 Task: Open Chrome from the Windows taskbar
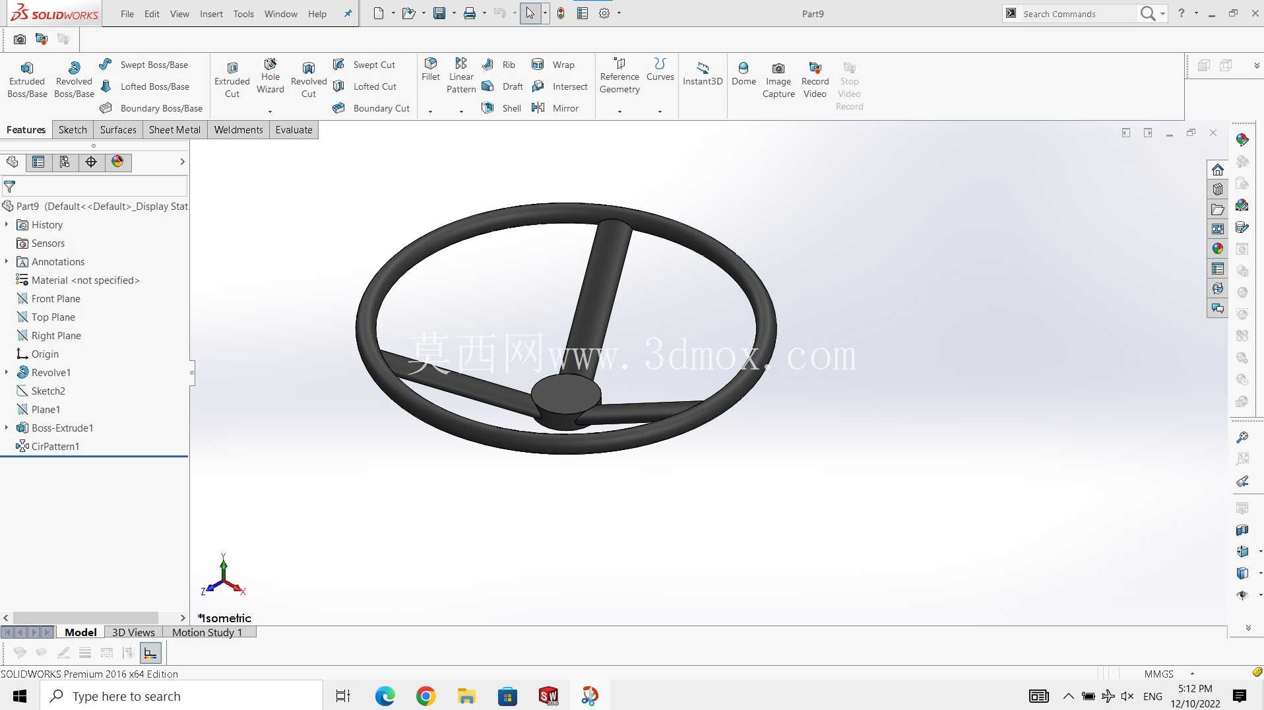pyautogui.click(x=426, y=696)
